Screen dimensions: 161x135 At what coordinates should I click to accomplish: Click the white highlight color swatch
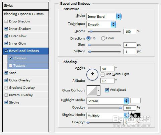point(135,100)
